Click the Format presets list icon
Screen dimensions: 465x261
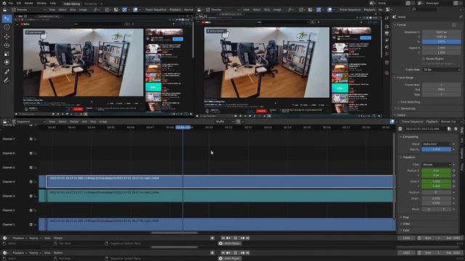454,25
